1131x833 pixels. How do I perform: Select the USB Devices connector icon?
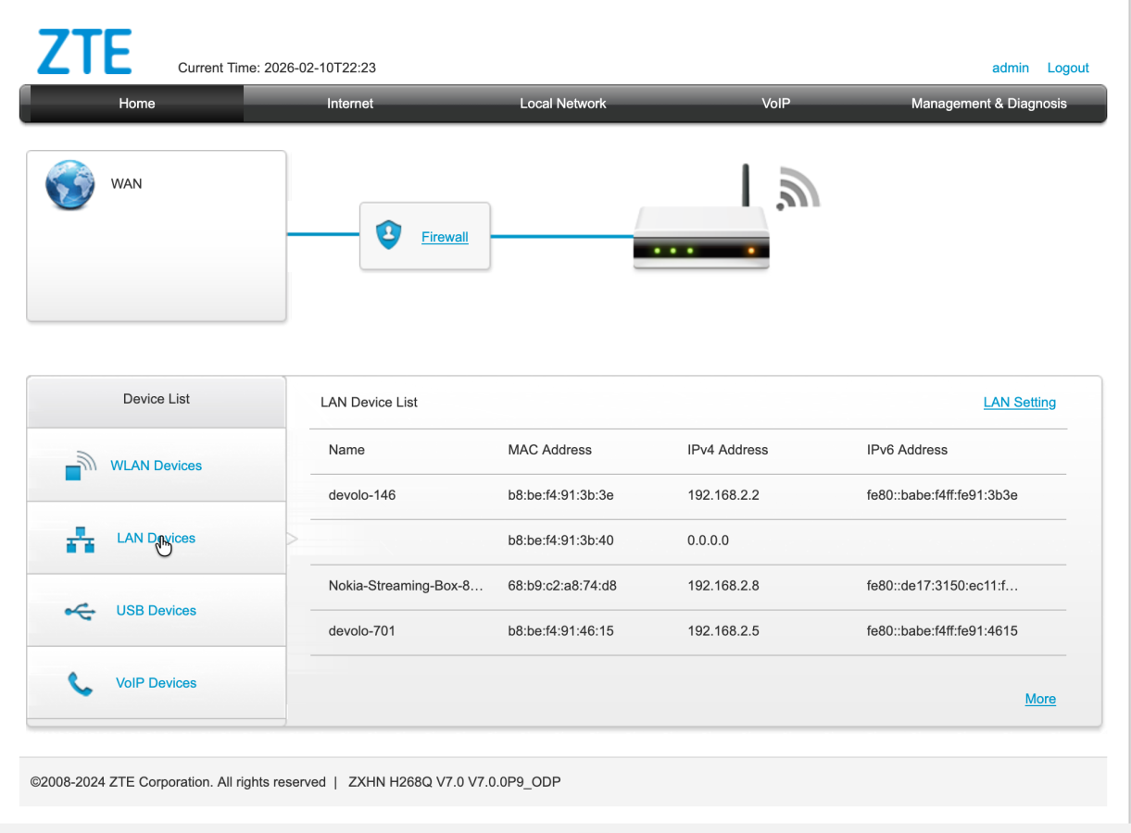(x=81, y=610)
